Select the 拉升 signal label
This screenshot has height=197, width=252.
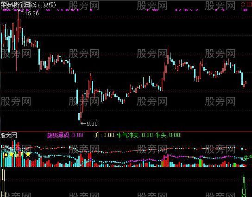(x=19, y=155)
